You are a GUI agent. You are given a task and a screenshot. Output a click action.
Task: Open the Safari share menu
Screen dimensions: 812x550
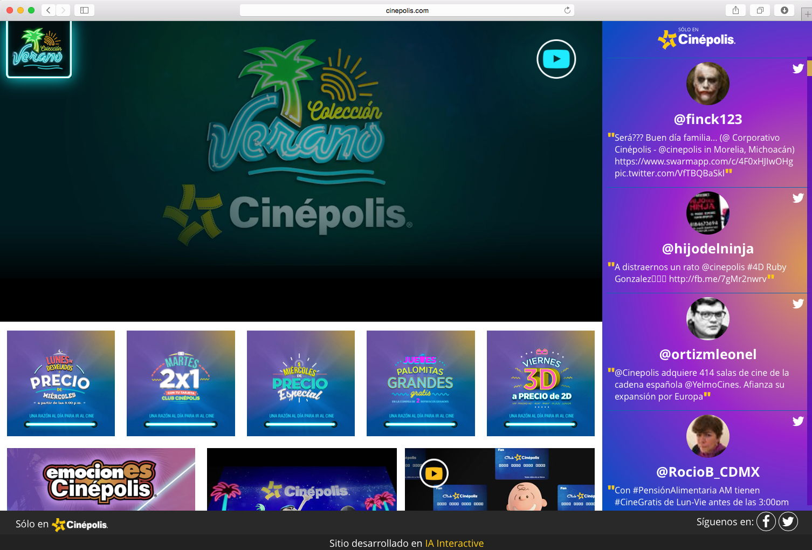point(735,10)
